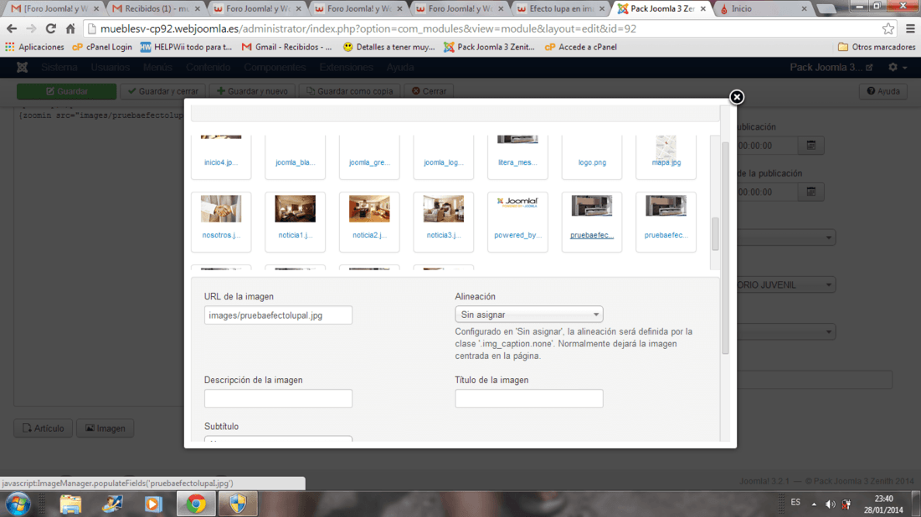Switch to the Efecto lupa en im... tab
Screen dimensions: 921x517
560,9
